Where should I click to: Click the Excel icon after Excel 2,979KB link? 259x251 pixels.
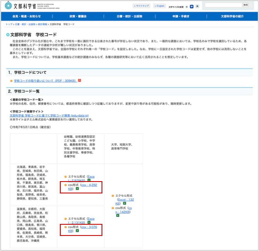click(89, 181)
